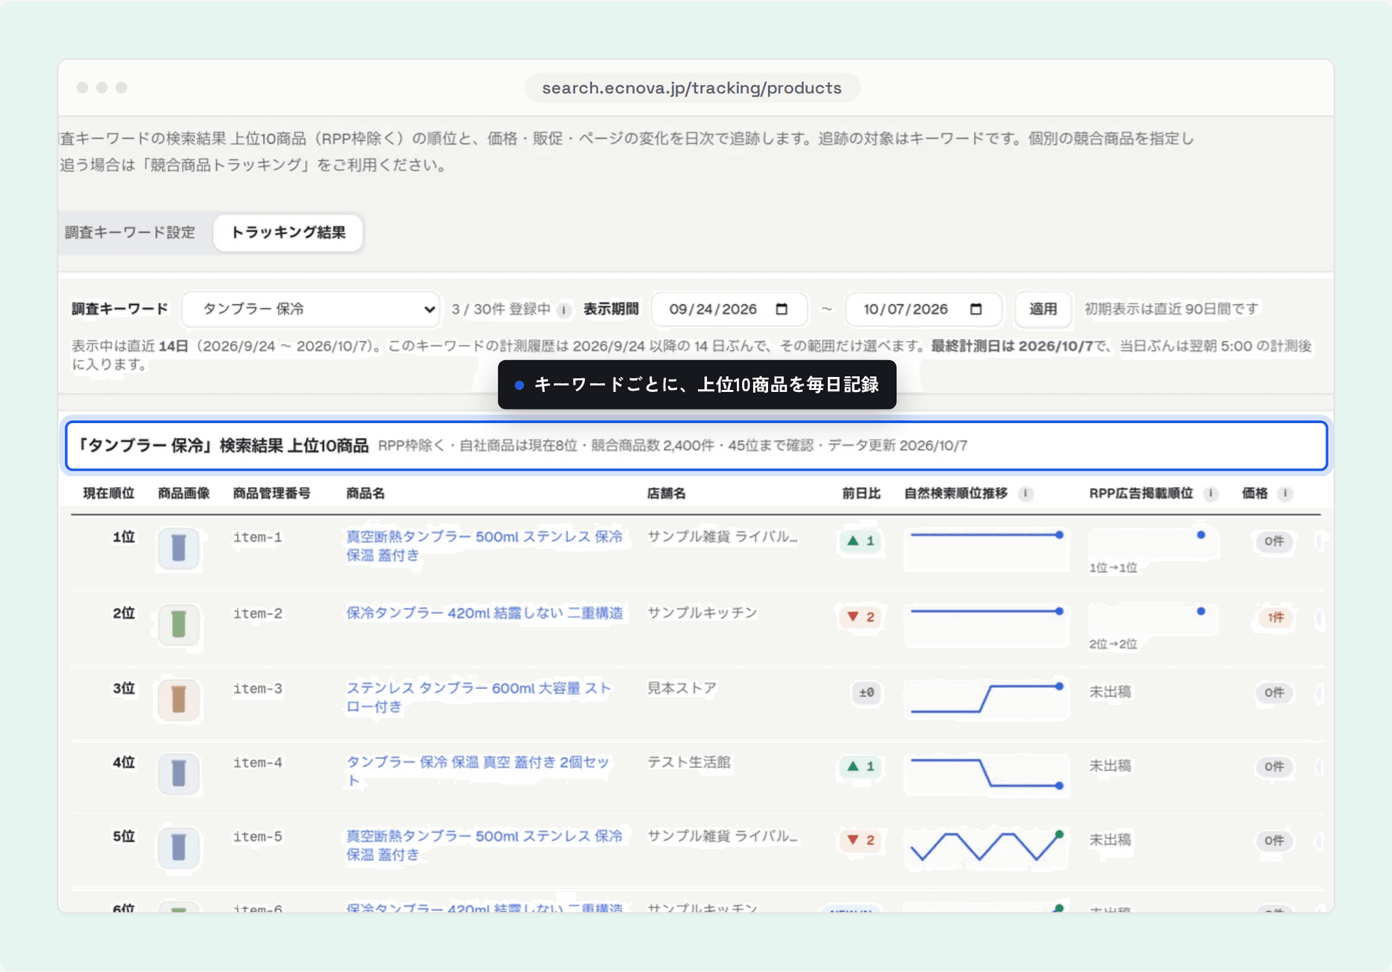Click info icon next to 価格 column
The image size is (1392, 972).
pyautogui.click(x=1285, y=494)
